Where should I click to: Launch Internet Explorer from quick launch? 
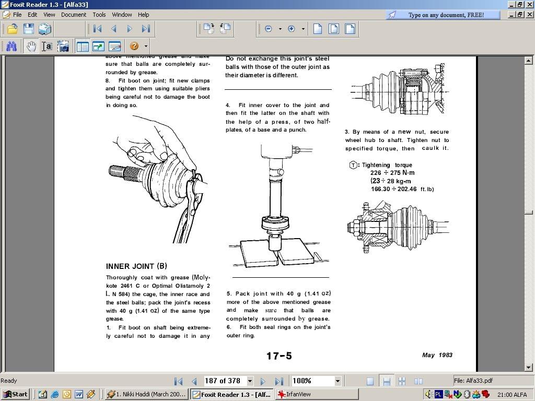point(54,395)
